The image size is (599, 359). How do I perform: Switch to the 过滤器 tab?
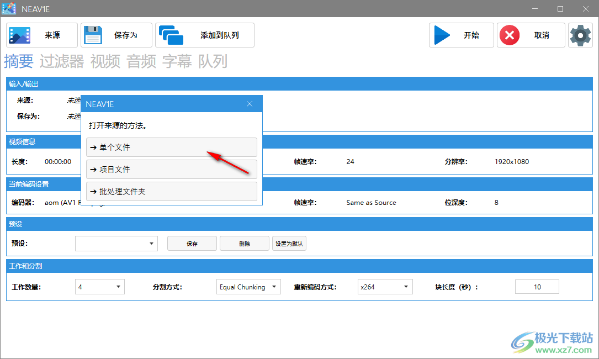pos(62,61)
